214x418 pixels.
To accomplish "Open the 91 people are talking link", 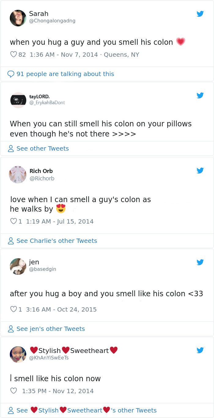I will coord(65,74).
